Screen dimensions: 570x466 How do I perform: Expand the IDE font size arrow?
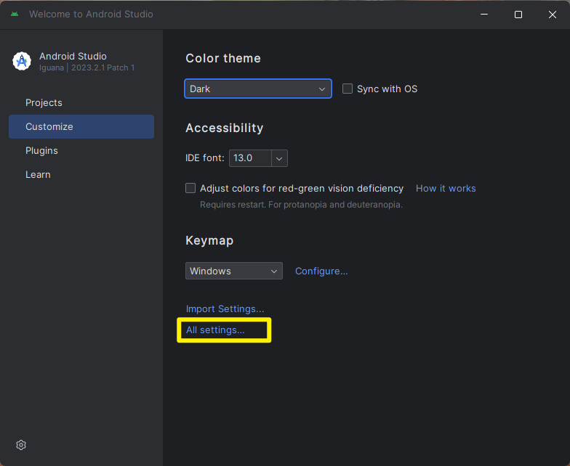point(279,158)
